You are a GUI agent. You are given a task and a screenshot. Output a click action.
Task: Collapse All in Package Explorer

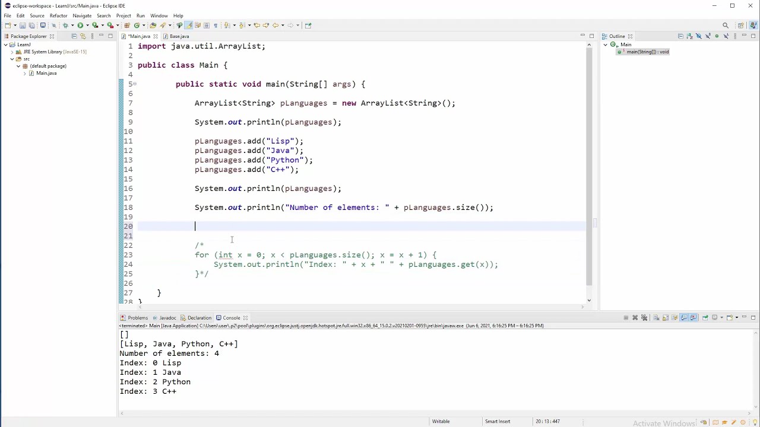click(74, 36)
